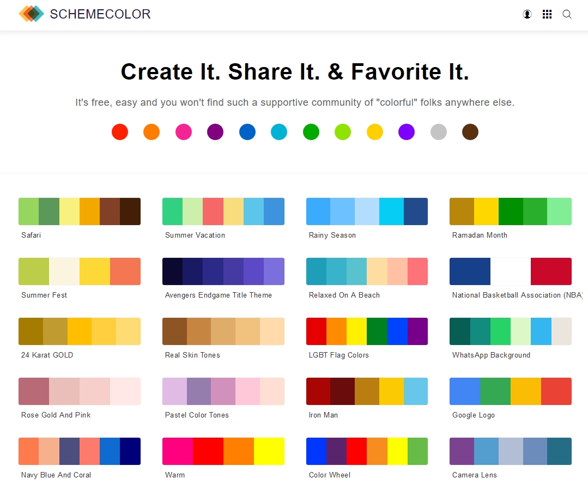Choose the lime green color circle
588x484 pixels.
[343, 132]
